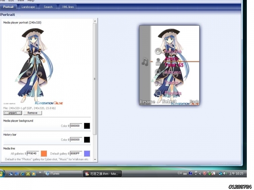Click the Albums disc icon in the preview
The height and width of the screenshot is (190, 254).
coord(158,72)
